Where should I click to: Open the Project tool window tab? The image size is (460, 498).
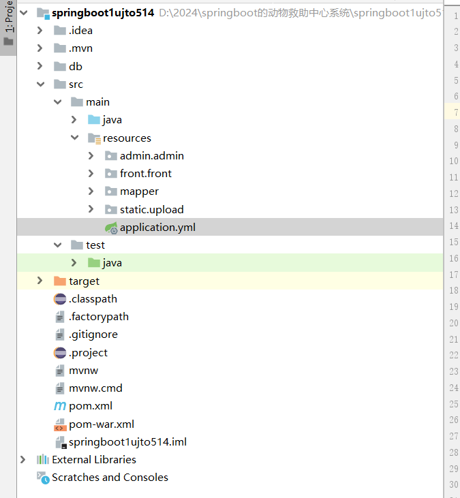tap(8, 20)
